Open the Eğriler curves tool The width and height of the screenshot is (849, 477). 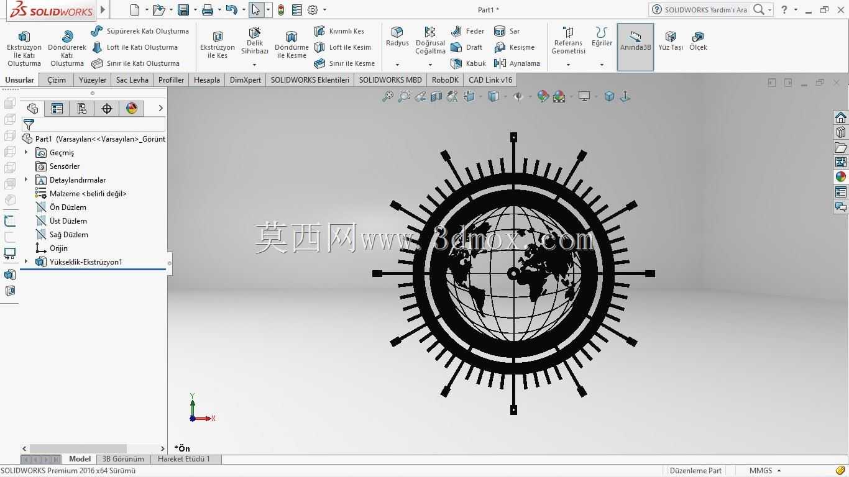(x=602, y=37)
